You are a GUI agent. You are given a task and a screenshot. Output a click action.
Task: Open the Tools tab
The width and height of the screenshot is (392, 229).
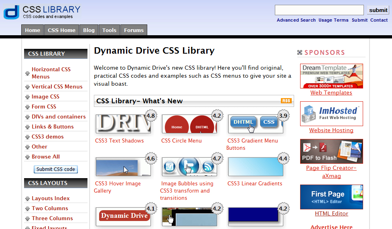tap(109, 30)
